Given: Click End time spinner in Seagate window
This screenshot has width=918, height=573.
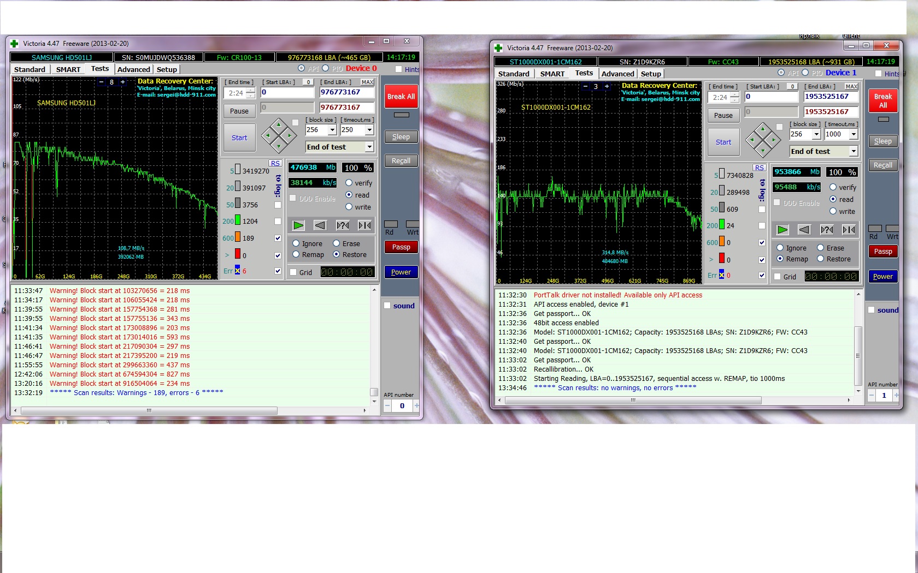Looking at the screenshot, I should 735,98.
